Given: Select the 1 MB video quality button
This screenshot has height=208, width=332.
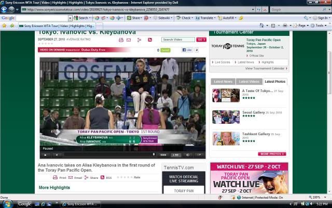Looking at the screenshot, I should (x=176, y=155).
